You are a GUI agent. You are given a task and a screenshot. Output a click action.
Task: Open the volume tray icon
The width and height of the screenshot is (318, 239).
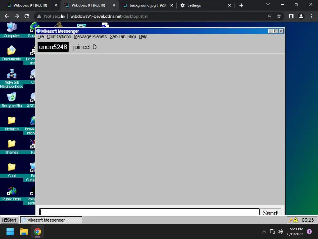coord(280,232)
